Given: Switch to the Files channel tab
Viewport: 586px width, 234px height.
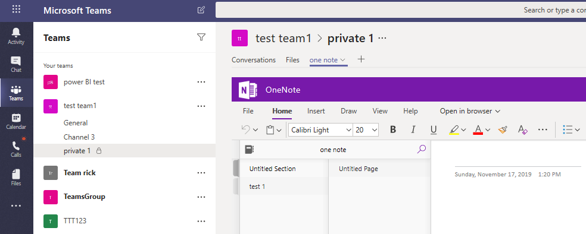Looking at the screenshot, I should (292, 60).
